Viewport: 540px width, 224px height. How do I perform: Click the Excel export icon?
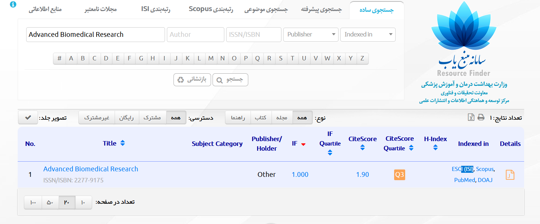(471, 118)
